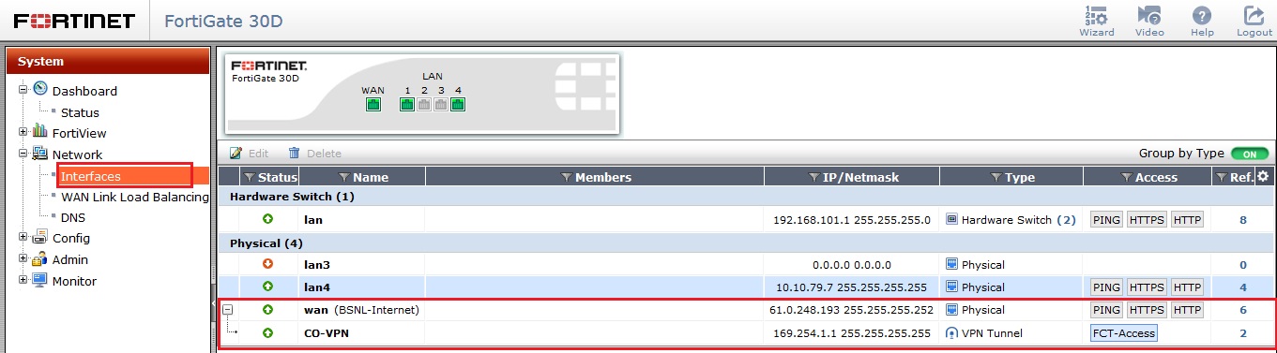This screenshot has width=1277, height=353.
Task: Select the lan4 interface row
Action: click(x=747, y=287)
